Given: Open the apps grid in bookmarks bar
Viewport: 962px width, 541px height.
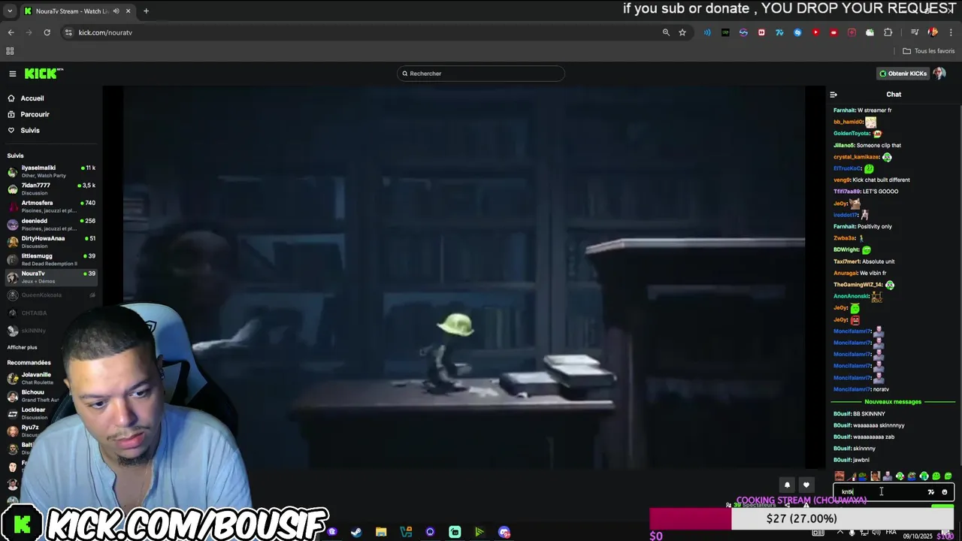Looking at the screenshot, I should (10, 51).
